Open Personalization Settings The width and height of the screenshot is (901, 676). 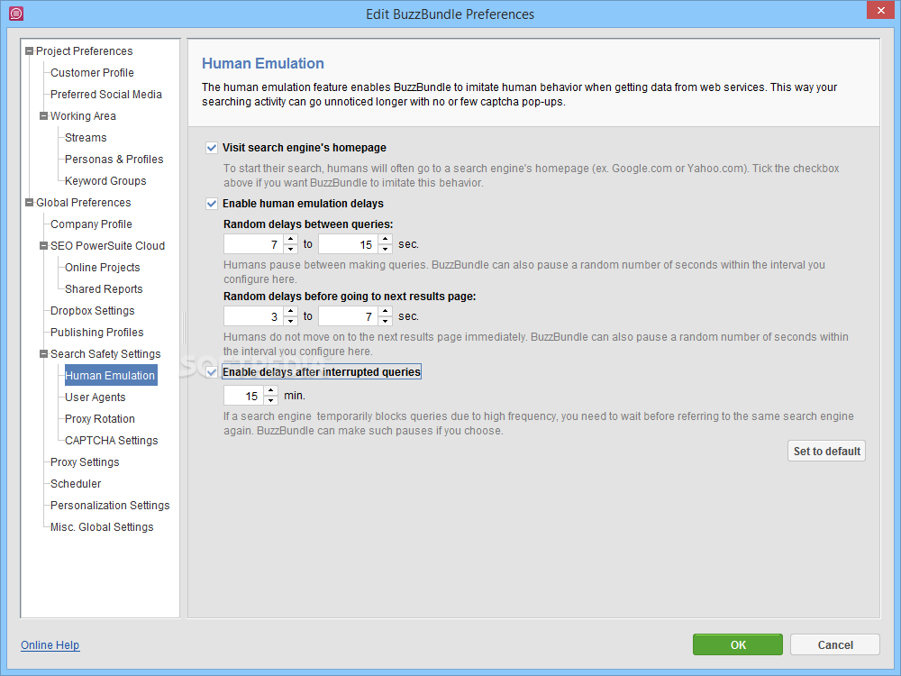coord(110,506)
